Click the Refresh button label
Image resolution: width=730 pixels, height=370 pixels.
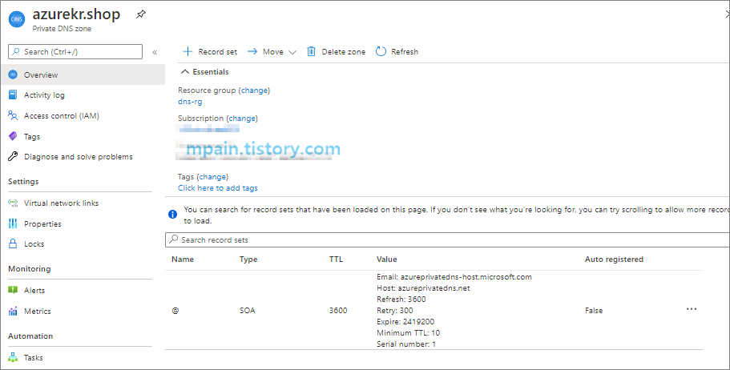(x=405, y=52)
